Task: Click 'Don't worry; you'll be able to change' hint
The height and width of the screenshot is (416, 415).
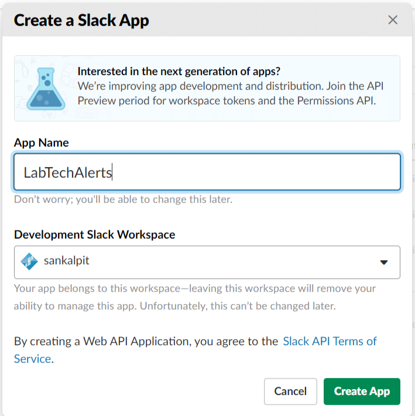Action: tap(124, 199)
